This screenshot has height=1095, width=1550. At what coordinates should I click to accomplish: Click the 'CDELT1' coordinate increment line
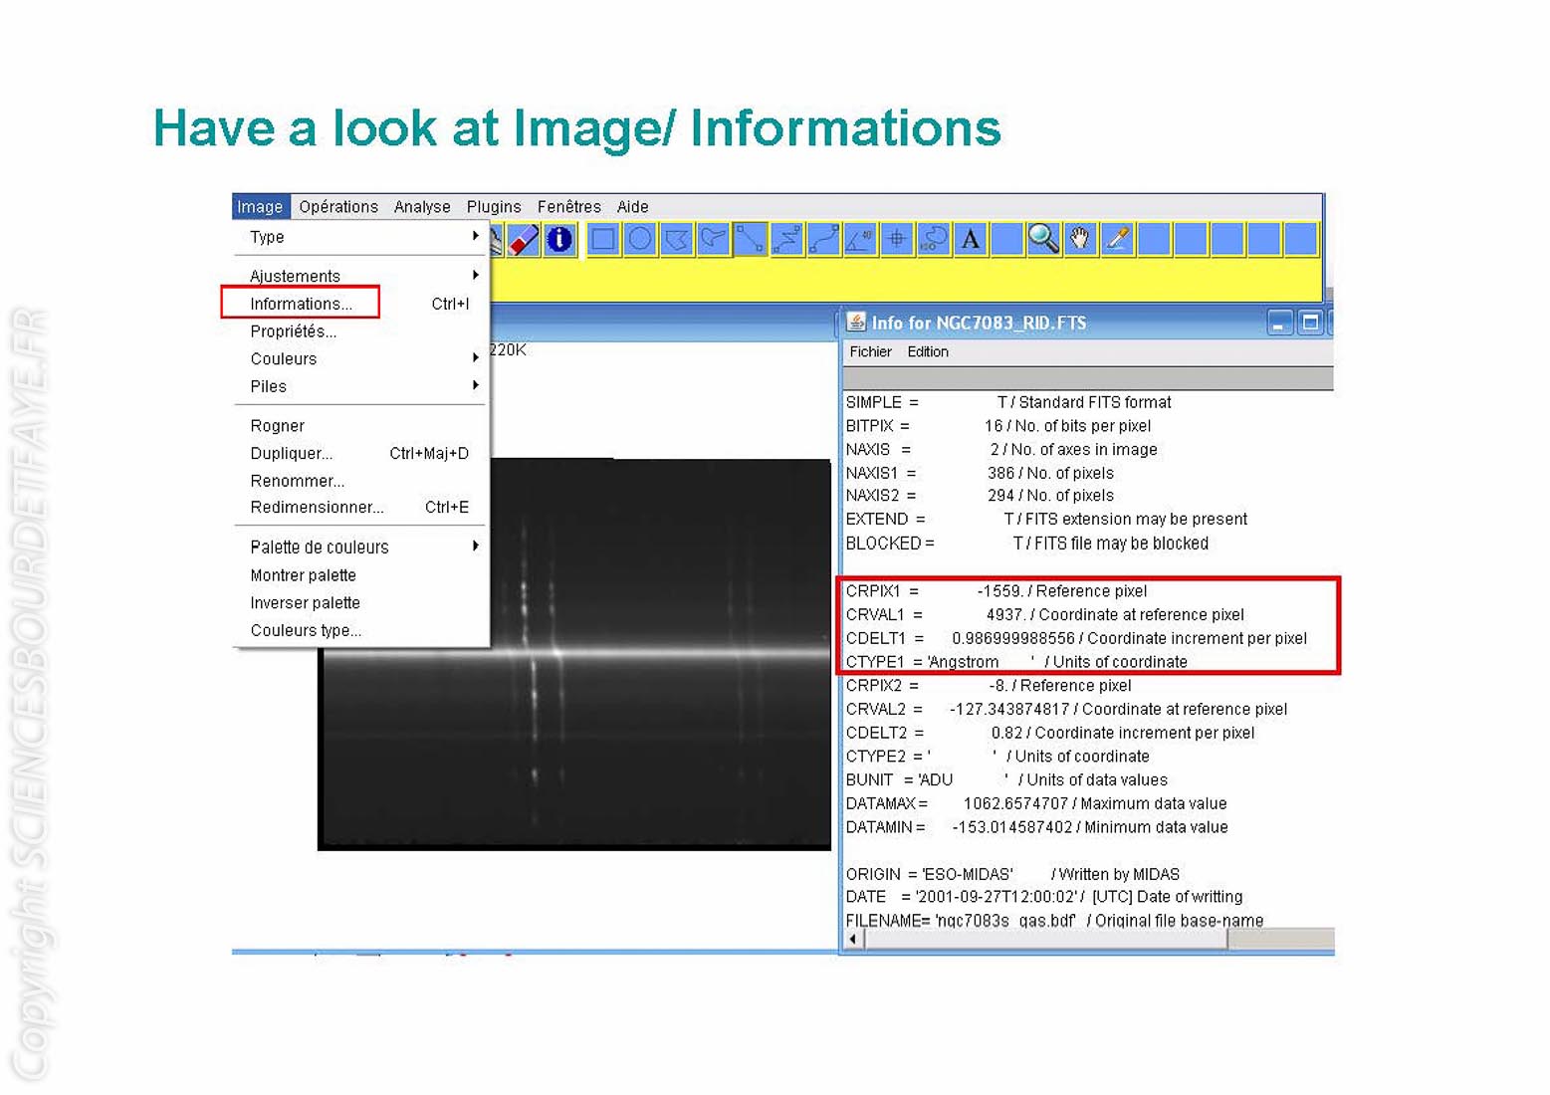pos(1076,638)
